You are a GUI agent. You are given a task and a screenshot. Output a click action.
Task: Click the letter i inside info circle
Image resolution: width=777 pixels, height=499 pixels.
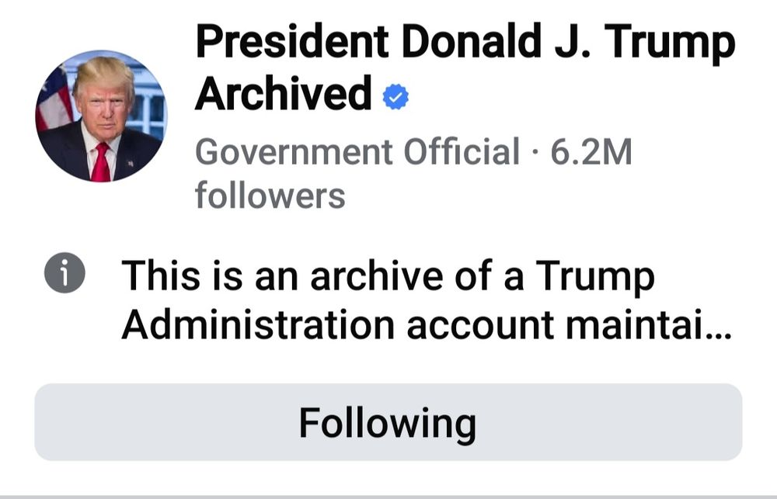[64, 273]
